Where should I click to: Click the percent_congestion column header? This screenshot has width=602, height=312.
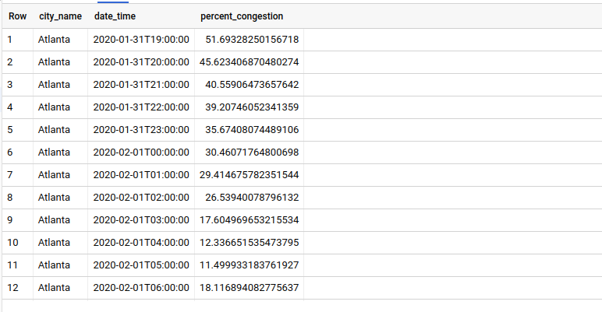coord(242,16)
